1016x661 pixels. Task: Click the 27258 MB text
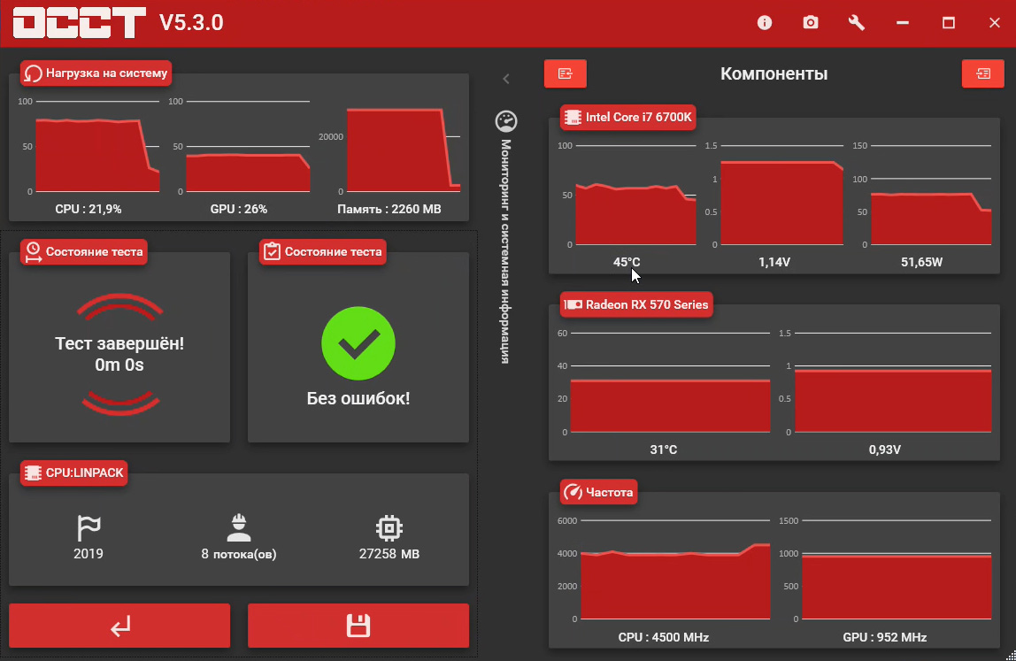(389, 554)
